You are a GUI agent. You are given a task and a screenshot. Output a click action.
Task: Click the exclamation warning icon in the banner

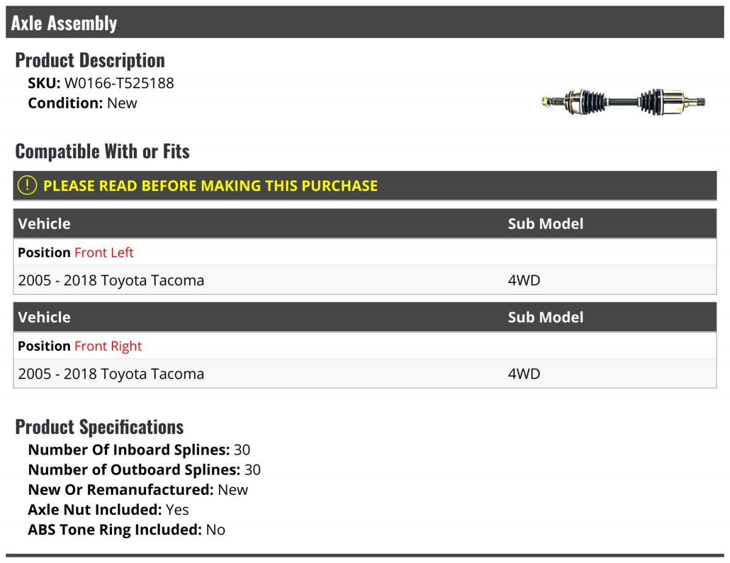(27, 186)
